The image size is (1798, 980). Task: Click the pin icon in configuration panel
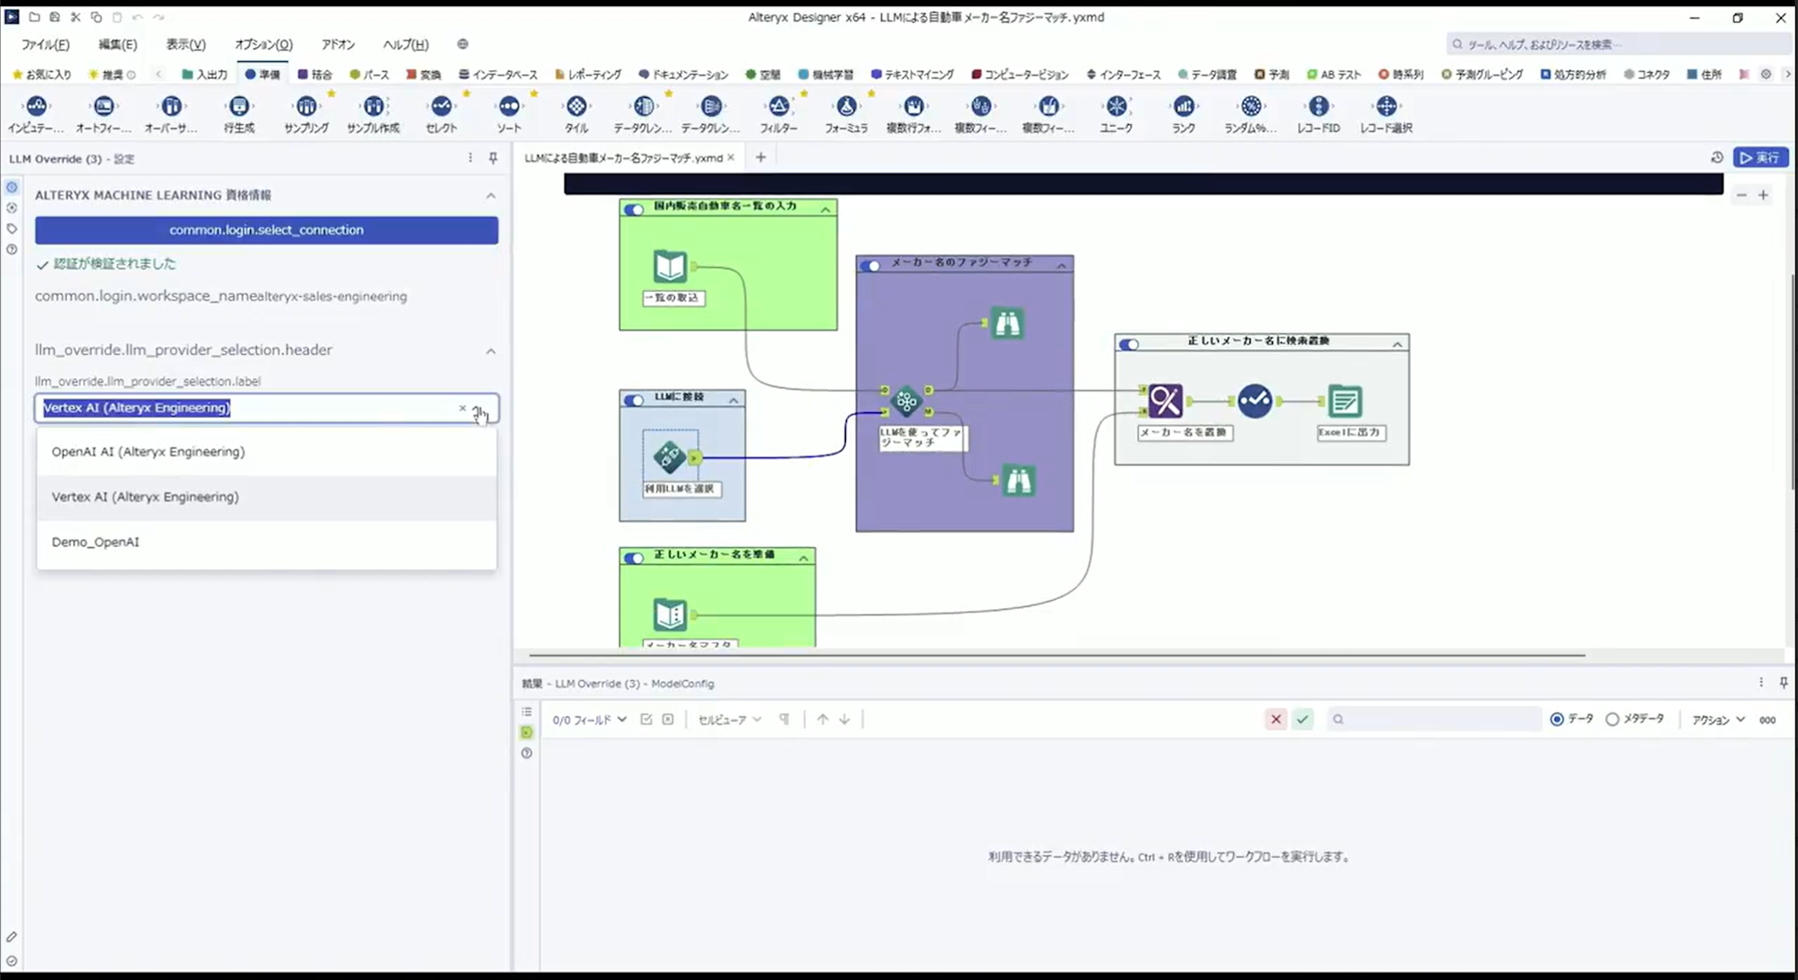(x=493, y=158)
